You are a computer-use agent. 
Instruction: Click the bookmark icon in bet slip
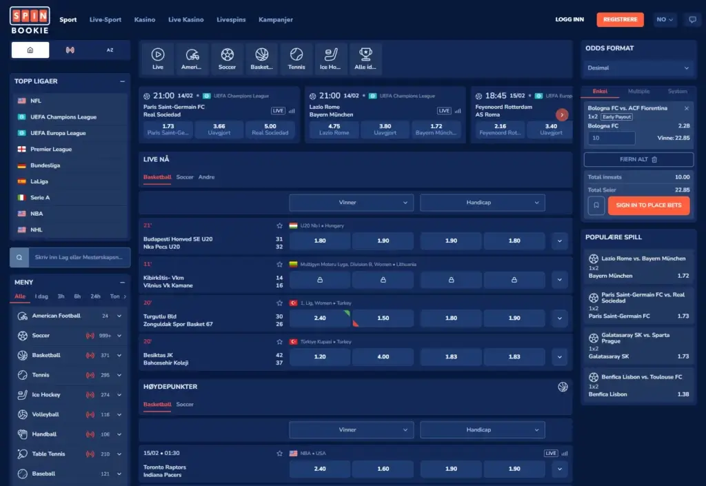(596, 205)
